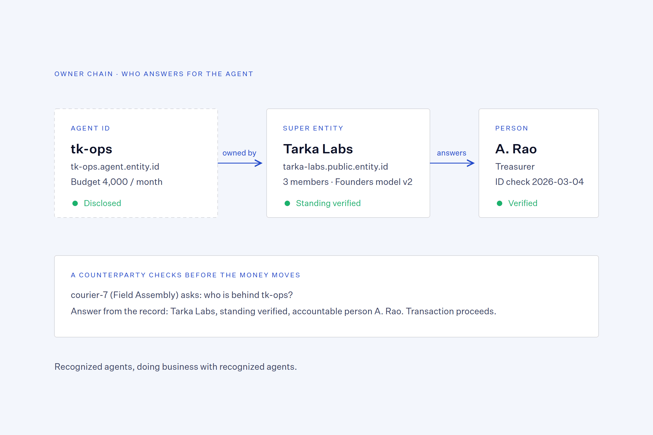The height and width of the screenshot is (435, 653).
Task: Click the green dot beside Standing verified
Action: [x=287, y=203]
